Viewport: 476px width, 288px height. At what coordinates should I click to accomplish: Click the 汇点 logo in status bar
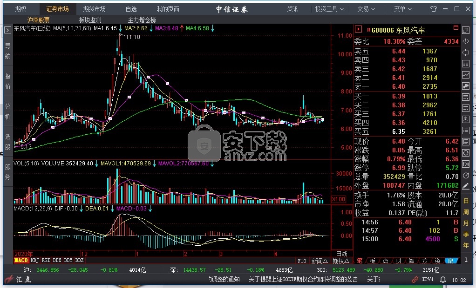pos(18,279)
